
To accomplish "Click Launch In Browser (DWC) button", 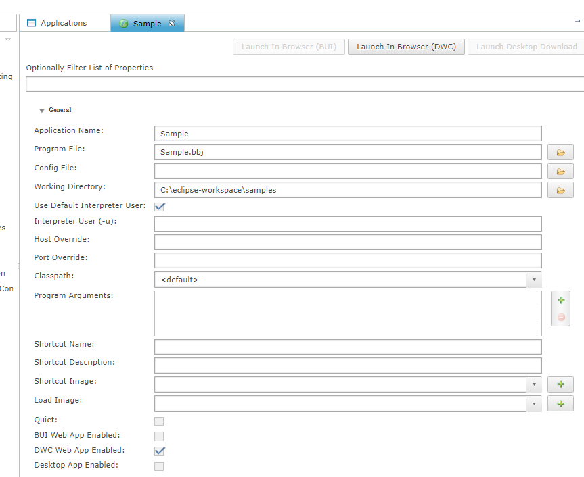I will (406, 47).
